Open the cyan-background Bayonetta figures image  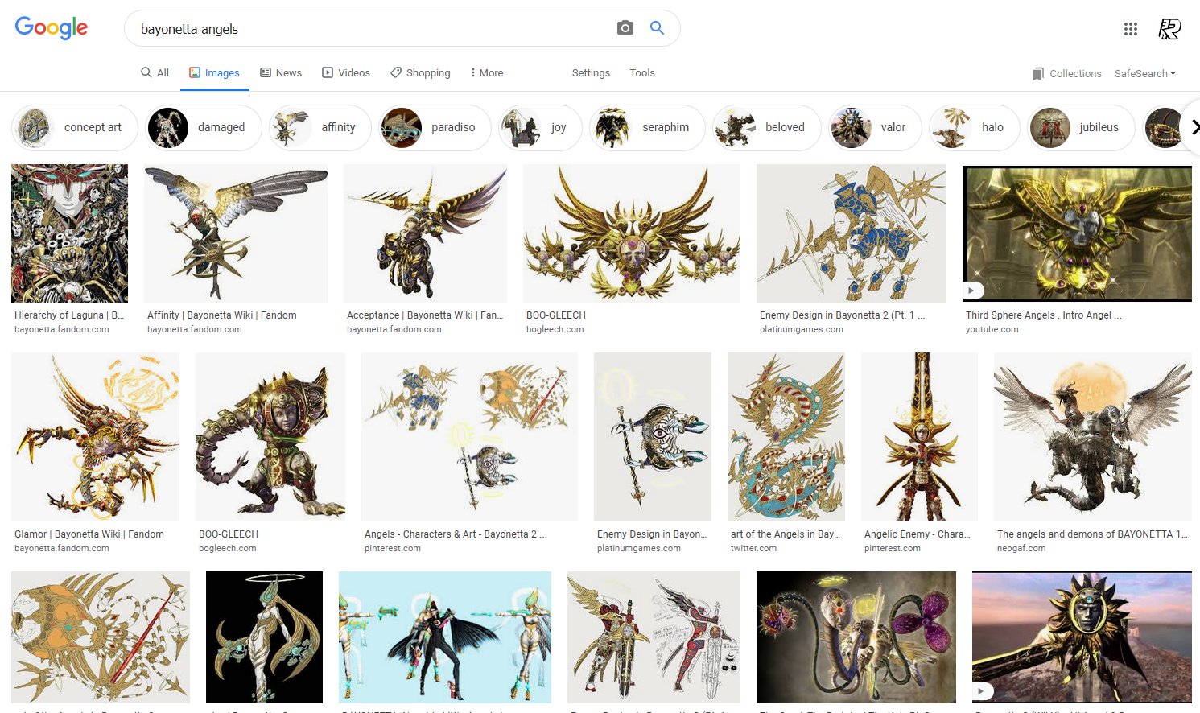[445, 637]
